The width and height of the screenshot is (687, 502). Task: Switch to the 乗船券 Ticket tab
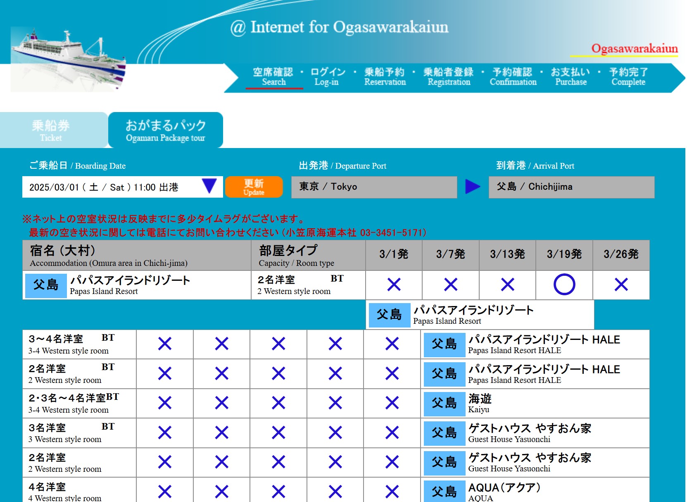(x=51, y=130)
